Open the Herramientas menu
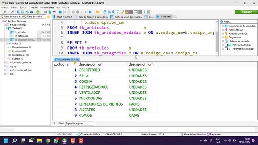Screen dimensions: 258x145 pos(47,8)
